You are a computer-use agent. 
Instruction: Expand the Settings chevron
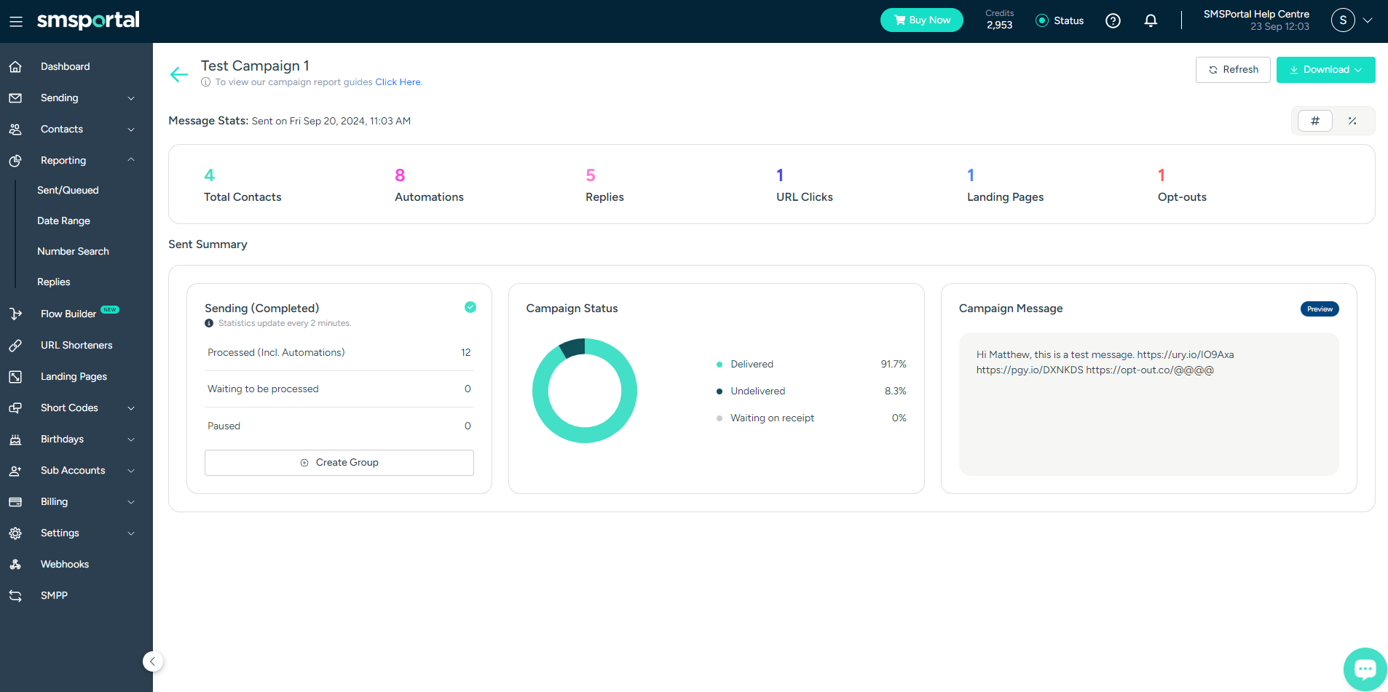pos(131,533)
